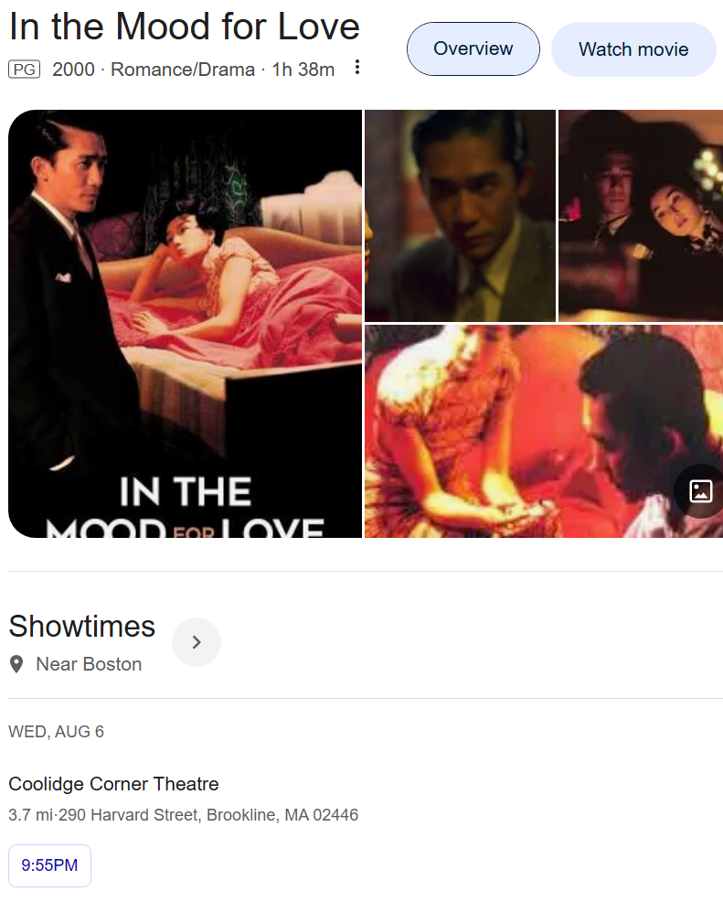Click the WED, AUG 6 date label
The width and height of the screenshot is (723, 902).
[x=57, y=732]
